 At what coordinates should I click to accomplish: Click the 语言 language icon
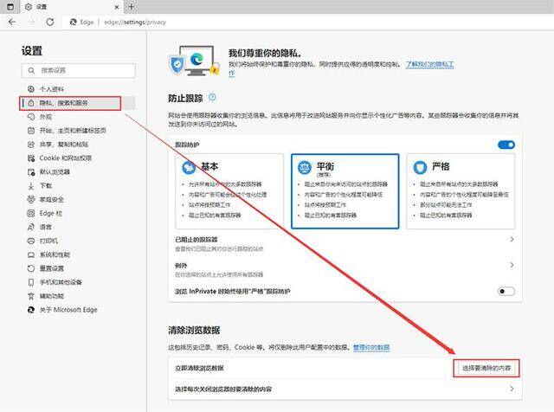pyautogui.click(x=31, y=227)
